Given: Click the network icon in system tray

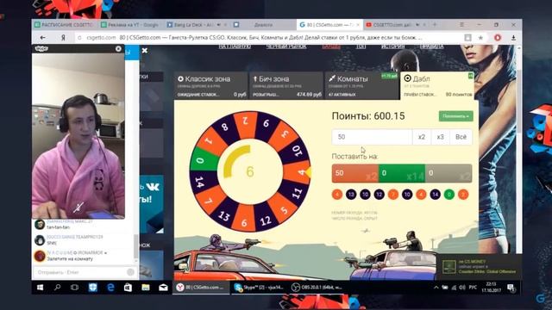Looking at the screenshot, I should pos(454,288).
